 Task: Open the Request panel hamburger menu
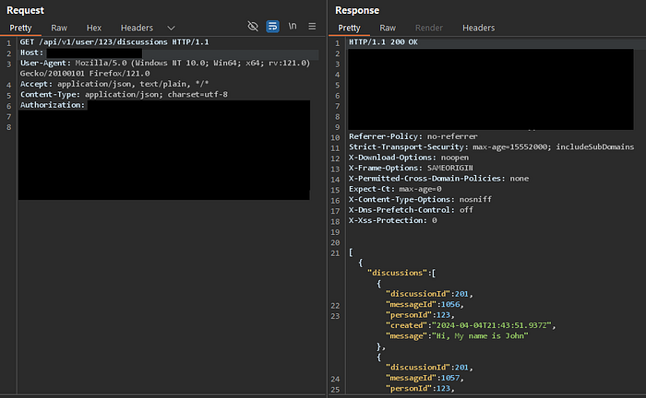(312, 27)
